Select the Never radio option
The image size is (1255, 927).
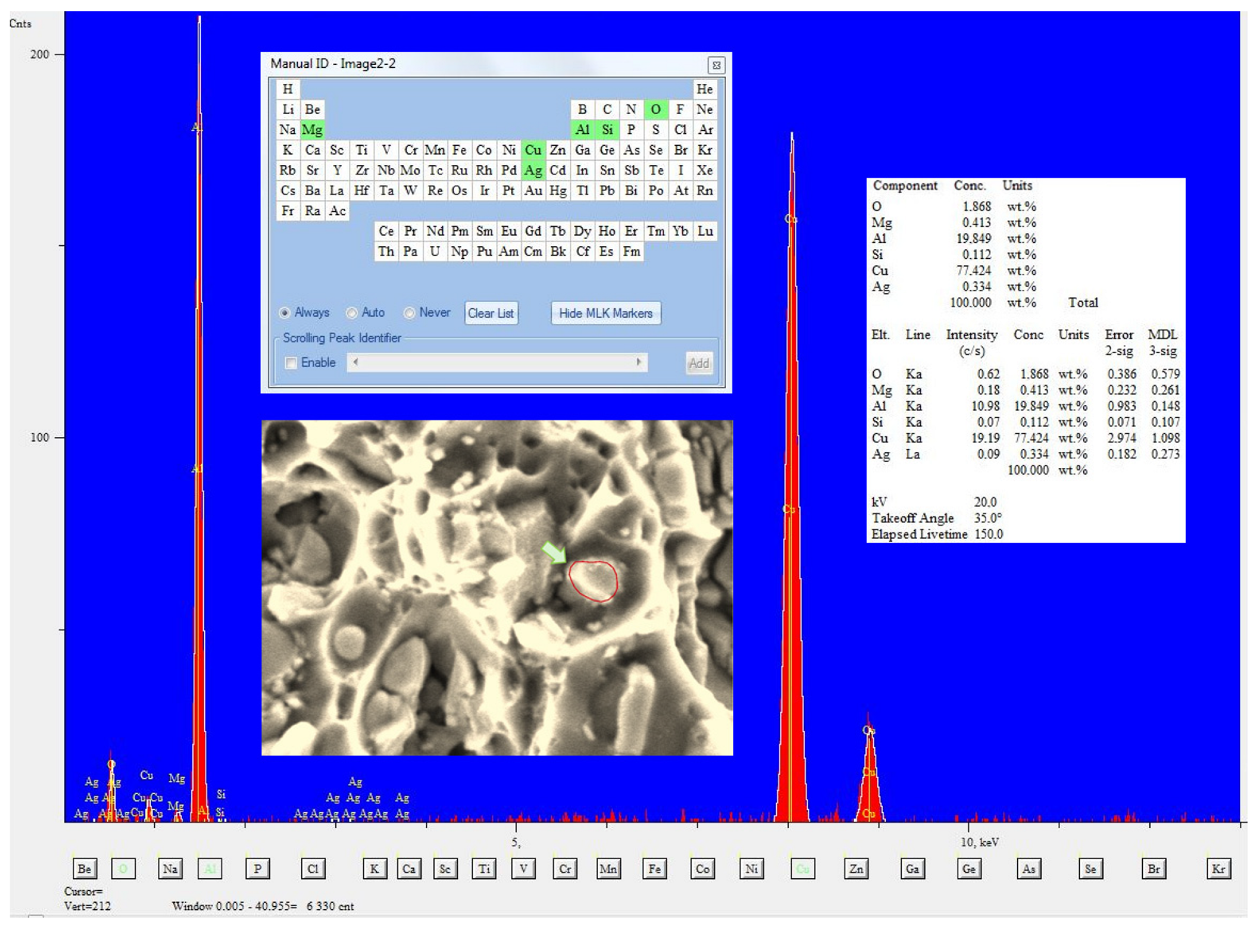click(x=409, y=313)
